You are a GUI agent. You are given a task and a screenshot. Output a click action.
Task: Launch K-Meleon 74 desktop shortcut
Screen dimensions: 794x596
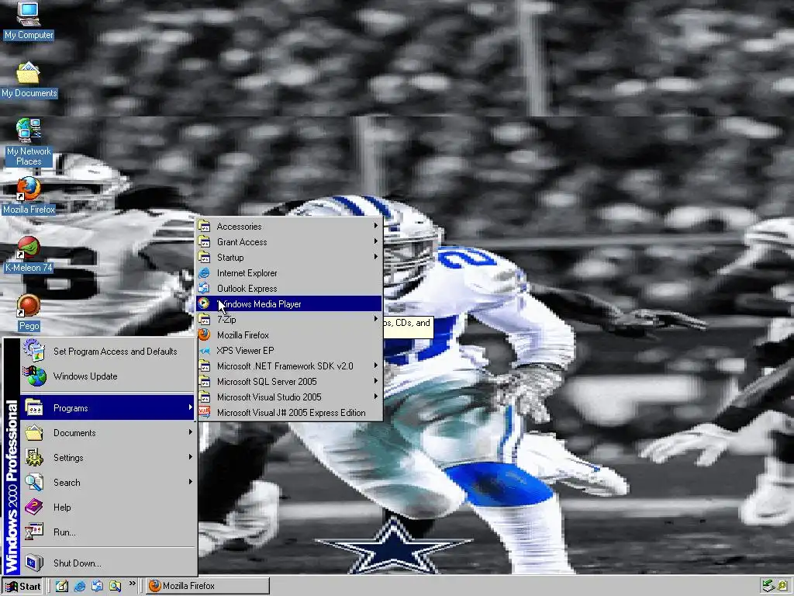pos(29,255)
